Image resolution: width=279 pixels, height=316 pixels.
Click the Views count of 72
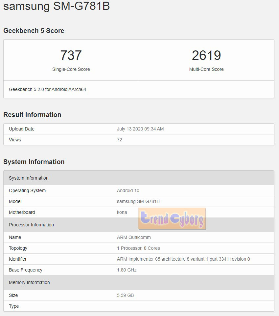click(x=120, y=140)
